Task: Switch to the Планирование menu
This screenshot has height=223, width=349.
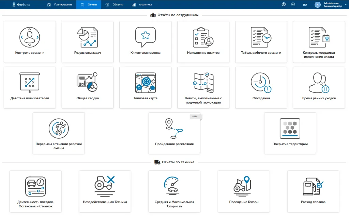Action: [x=60, y=4]
